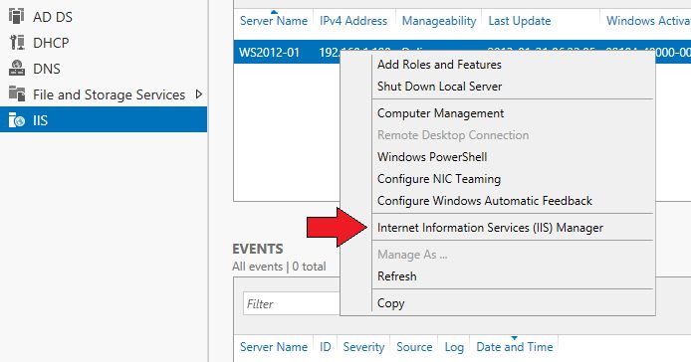This screenshot has height=362, width=691.
Task: Select Copy from the context menu
Action: [x=390, y=303]
